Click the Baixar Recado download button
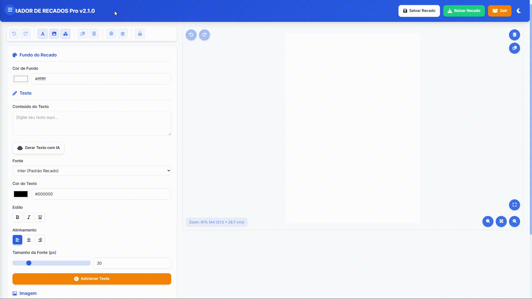The image size is (532, 299). (464, 11)
